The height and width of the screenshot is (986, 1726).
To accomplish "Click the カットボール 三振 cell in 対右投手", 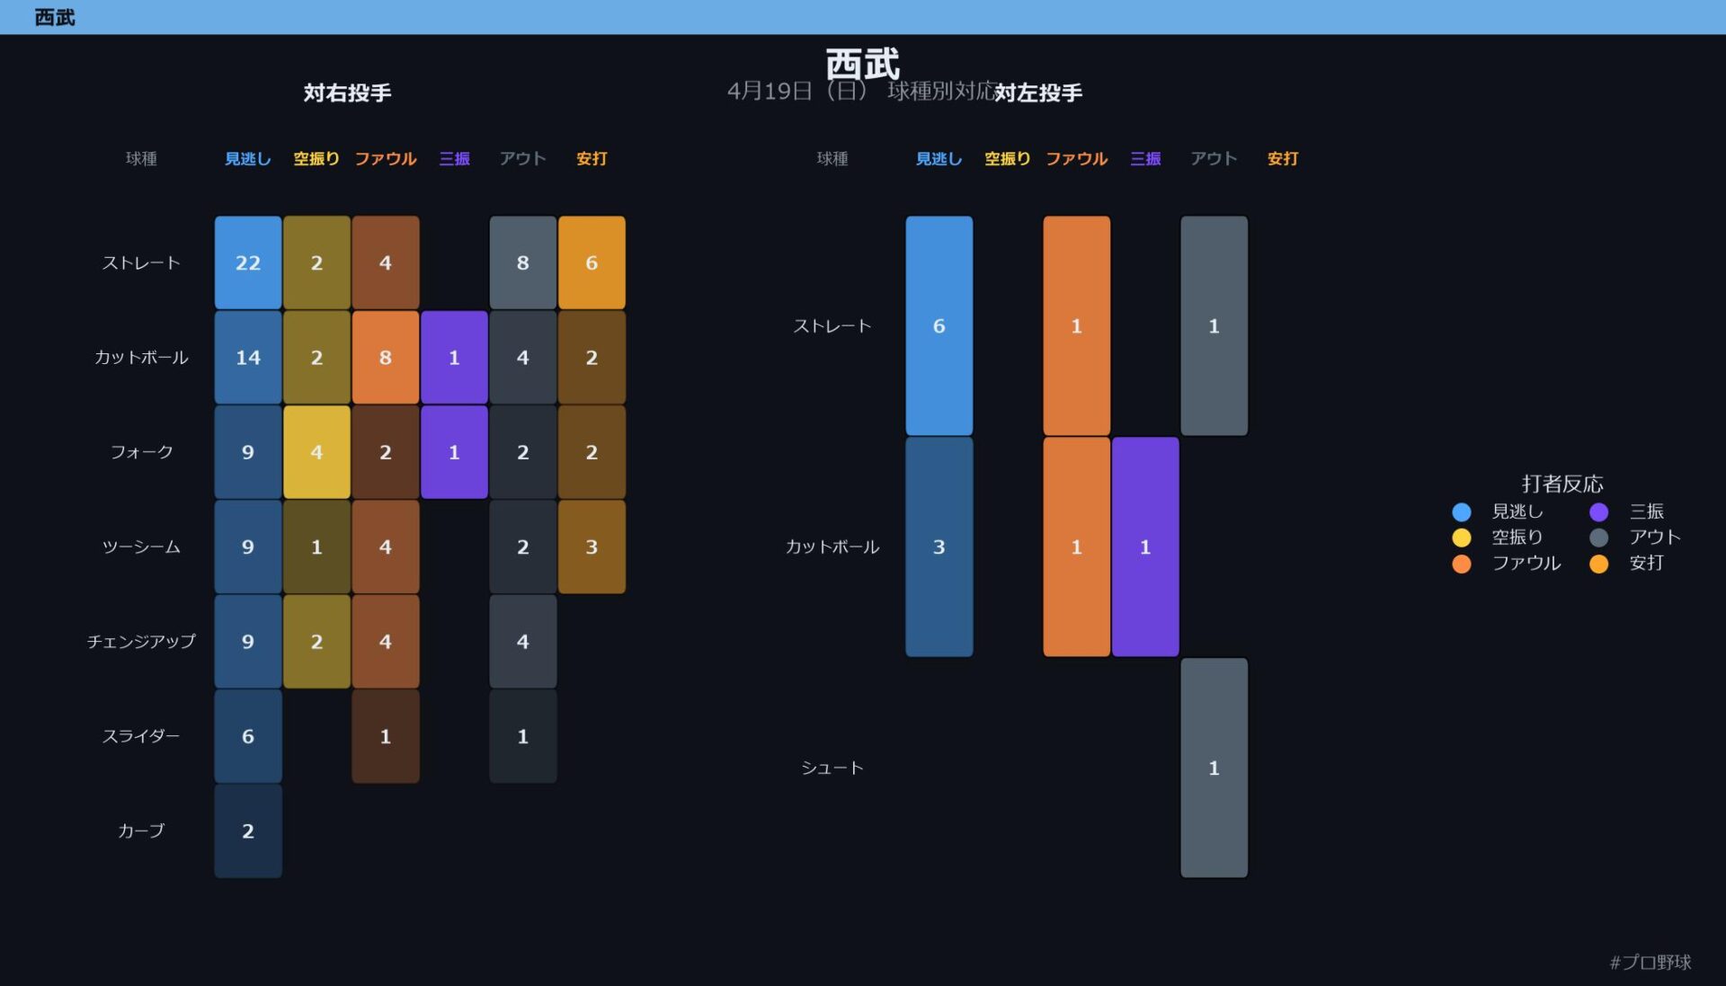I will pyautogui.click(x=454, y=357).
